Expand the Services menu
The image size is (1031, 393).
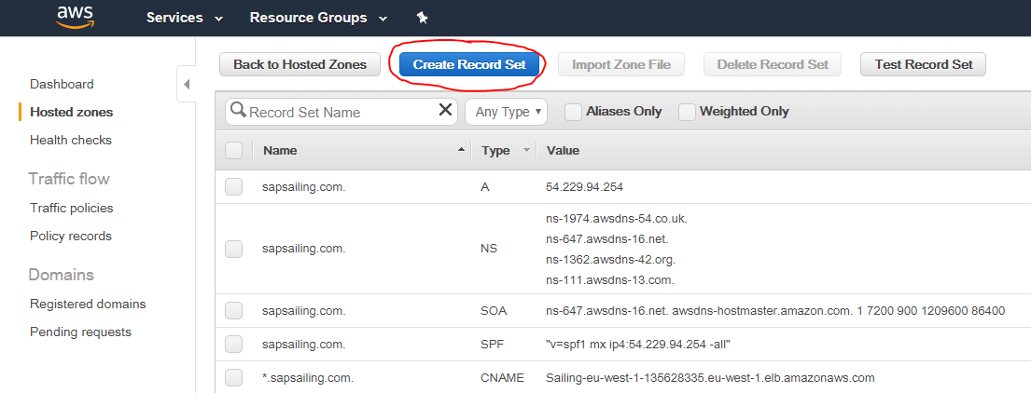click(184, 18)
